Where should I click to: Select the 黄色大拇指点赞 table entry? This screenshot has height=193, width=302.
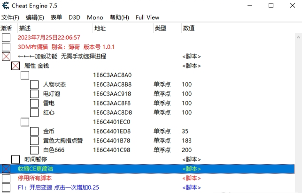pyautogui.click(x=63, y=141)
